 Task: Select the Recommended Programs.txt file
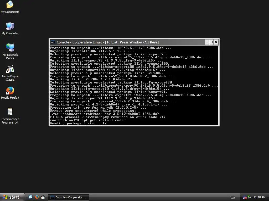pos(10,116)
